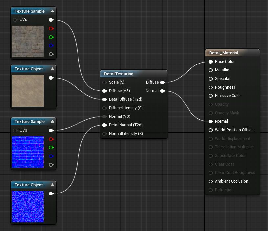Click the Emissive Color input pin on Detail_Material
The height and width of the screenshot is (231, 268).
211,95
